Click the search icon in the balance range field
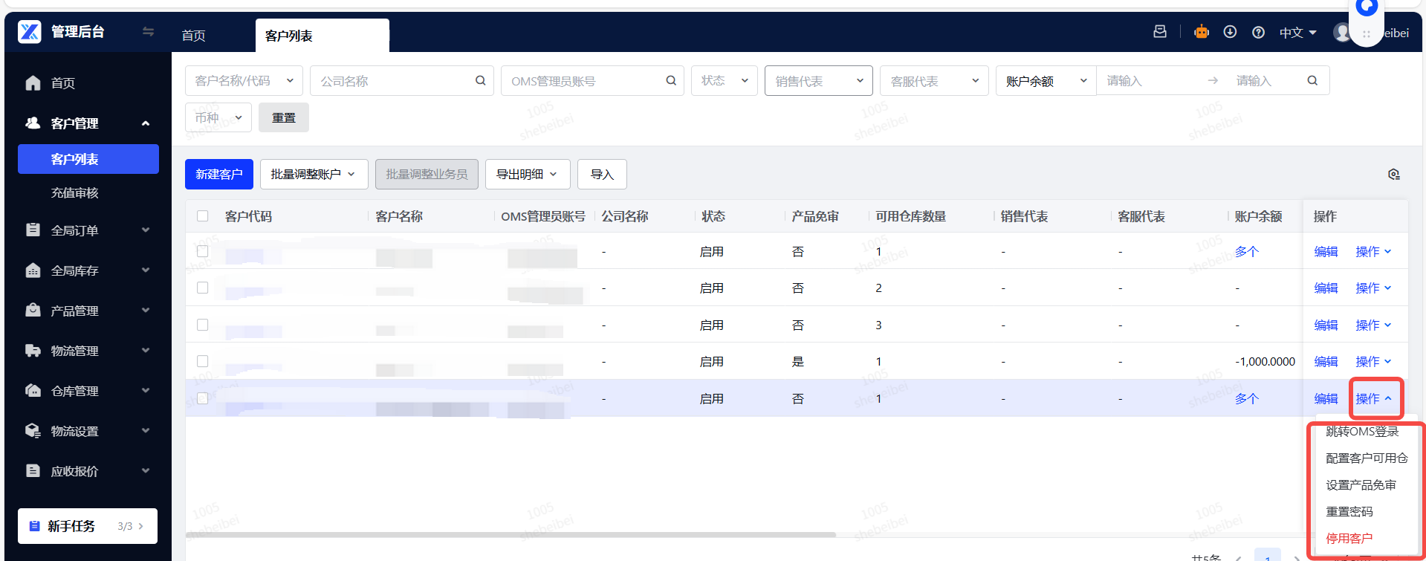Screen dimensions: 1426x561 (1312, 80)
